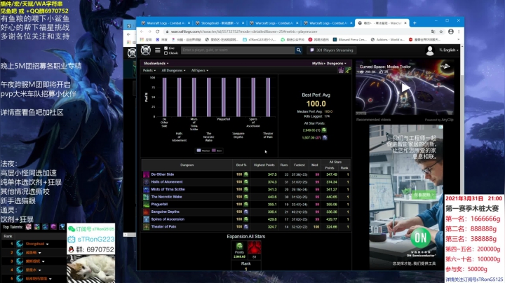This screenshot has height=283, width=505.
Task: Click the player search input field
Action: point(238,50)
